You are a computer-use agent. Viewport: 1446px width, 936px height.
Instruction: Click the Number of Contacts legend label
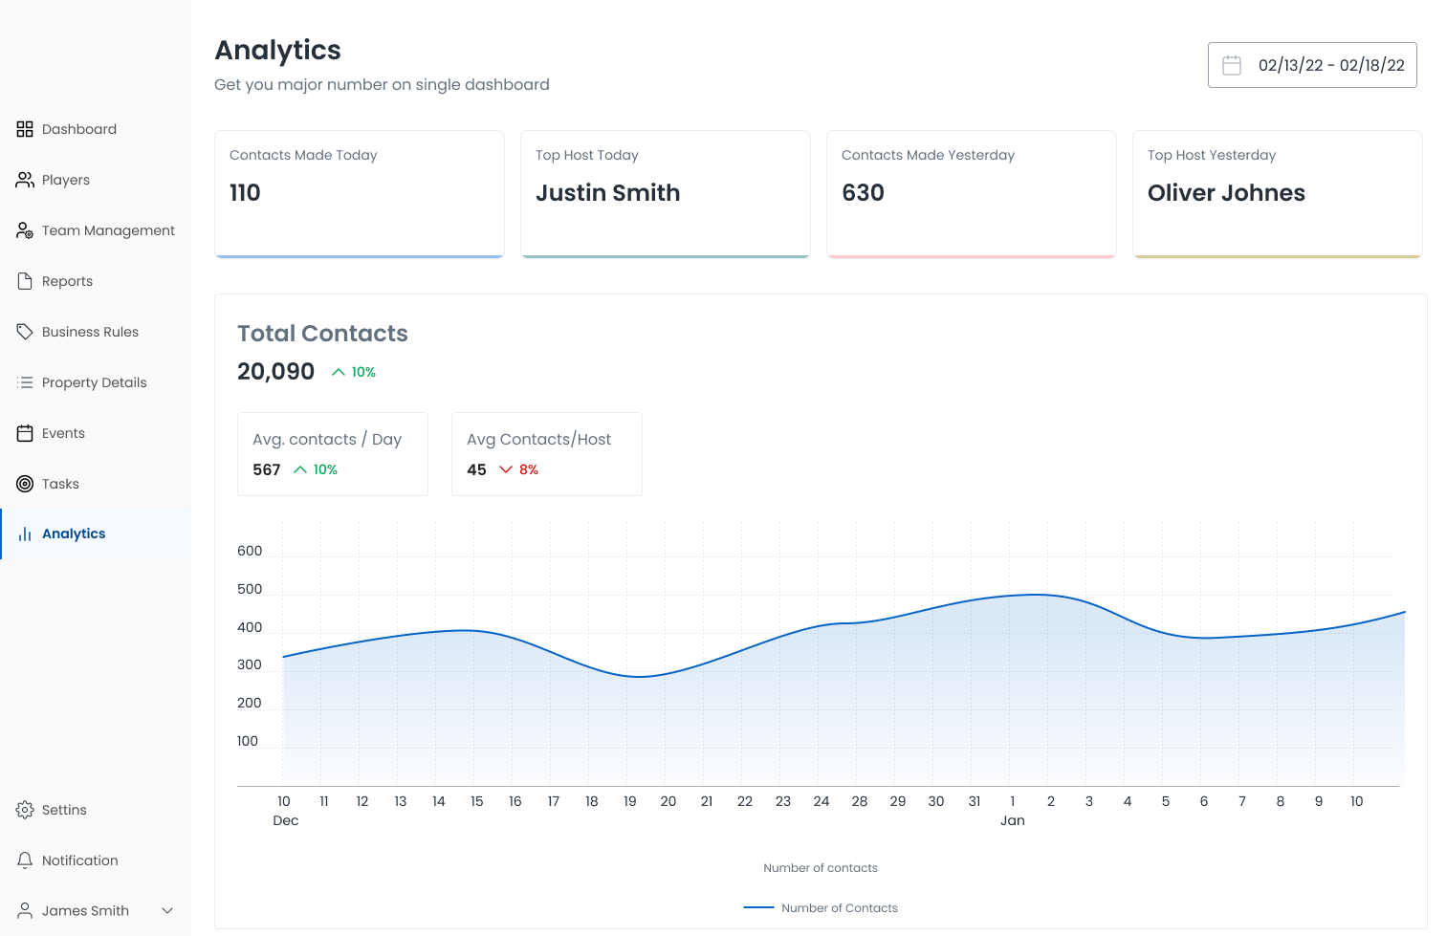point(840,908)
